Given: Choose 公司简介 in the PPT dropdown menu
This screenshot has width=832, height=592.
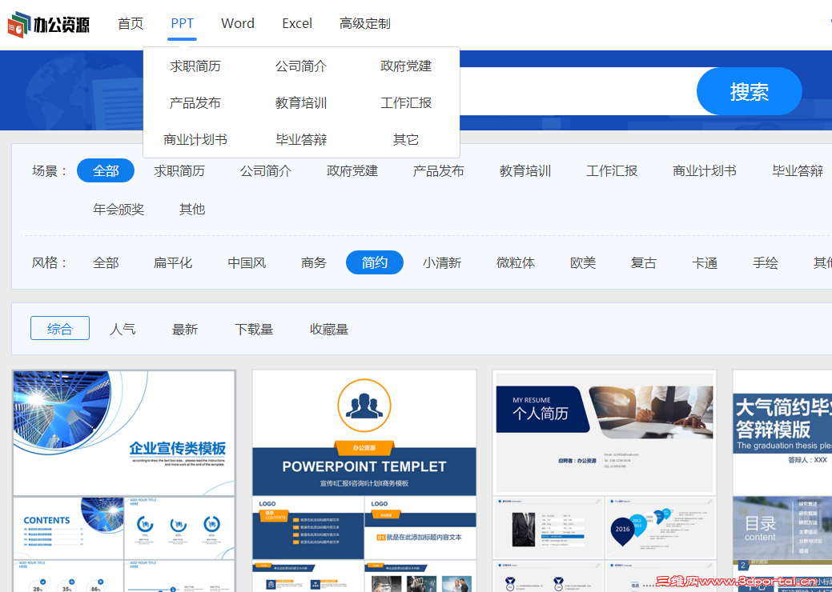Looking at the screenshot, I should 301,66.
